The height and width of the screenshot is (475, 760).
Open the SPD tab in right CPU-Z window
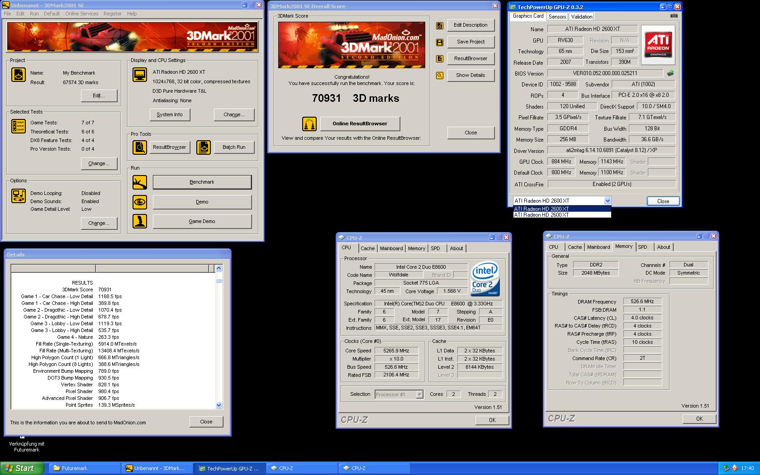642,247
